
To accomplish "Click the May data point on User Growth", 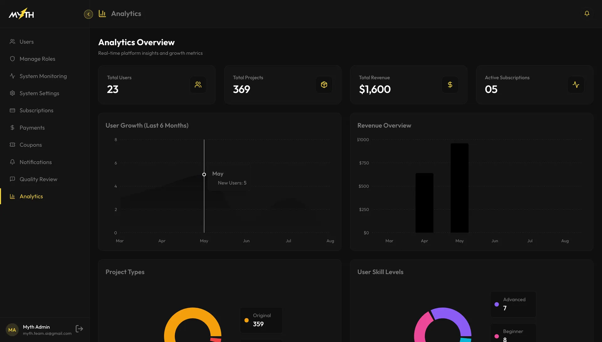I will (x=204, y=174).
